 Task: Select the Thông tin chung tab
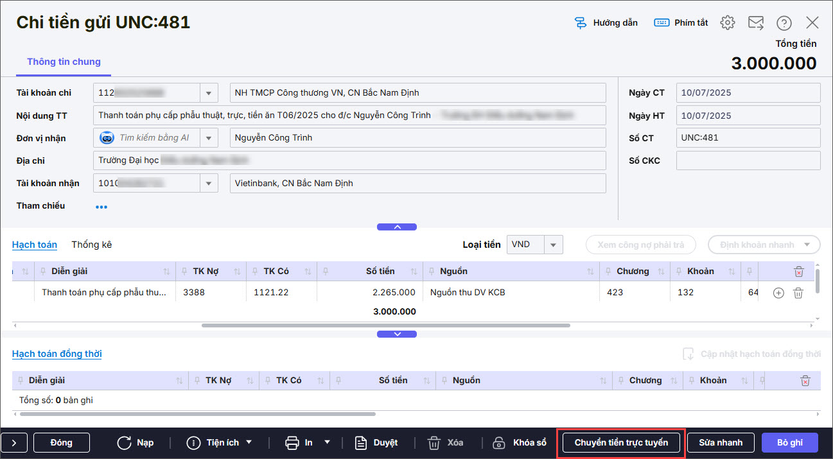coord(64,62)
